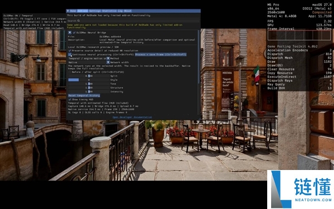Click the Tone slider
This screenshot has width=334, height=209.
pyautogui.click(x=89, y=84)
